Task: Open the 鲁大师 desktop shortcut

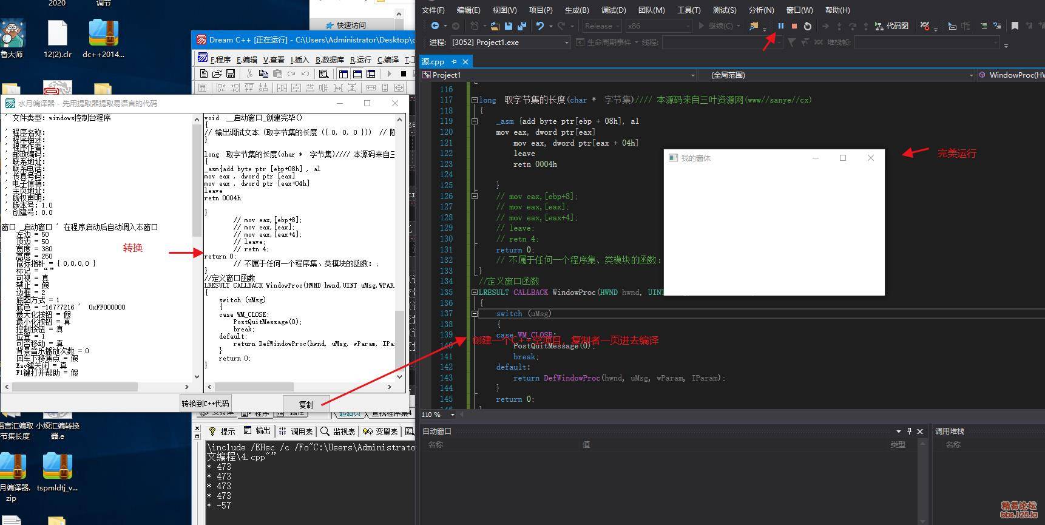Action: coord(12,38)
